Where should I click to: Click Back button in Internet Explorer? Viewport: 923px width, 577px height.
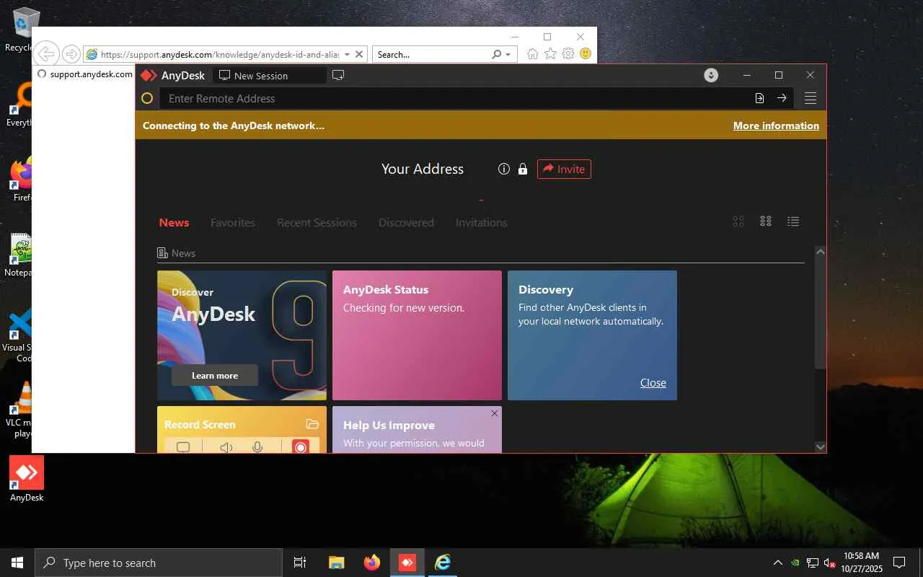click(x=46, y=54)
